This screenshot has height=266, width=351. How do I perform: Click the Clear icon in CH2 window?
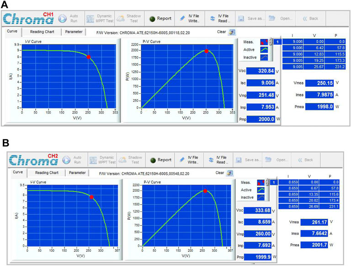click(230, 173)
